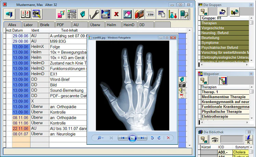Click the text selection cursor icon
The height and width of the screenshot is (157, 256).
[37, 14]
